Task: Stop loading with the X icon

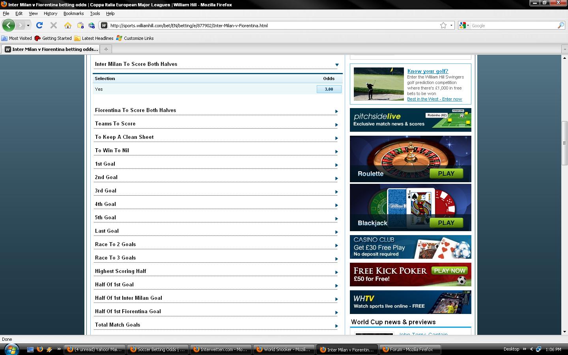Action: [54, 25]
